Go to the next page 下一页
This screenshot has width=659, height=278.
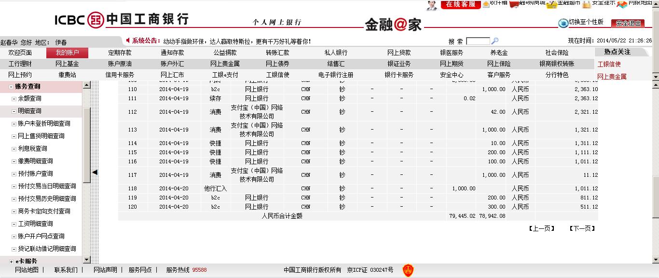click(x=582, y=228)
